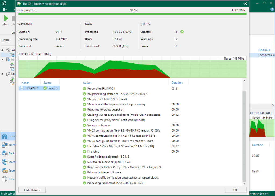Click the Next Run column header

[264, 50]
